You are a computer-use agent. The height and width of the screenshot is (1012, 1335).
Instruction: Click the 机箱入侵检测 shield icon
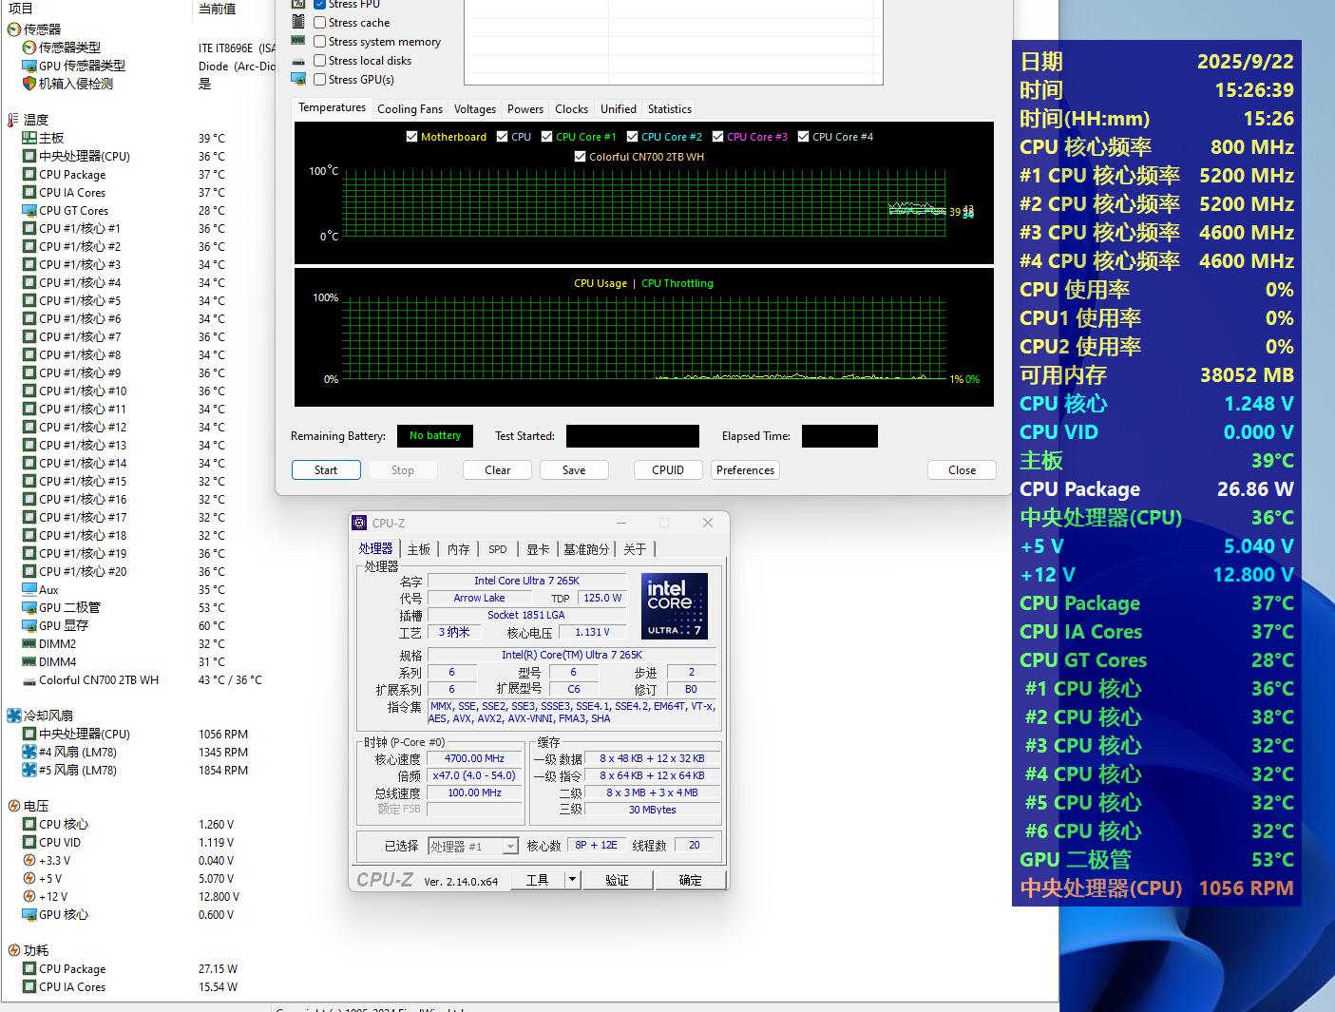(29, 84)
